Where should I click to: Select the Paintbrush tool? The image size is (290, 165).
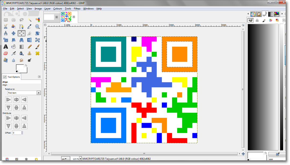pos(37,47)
